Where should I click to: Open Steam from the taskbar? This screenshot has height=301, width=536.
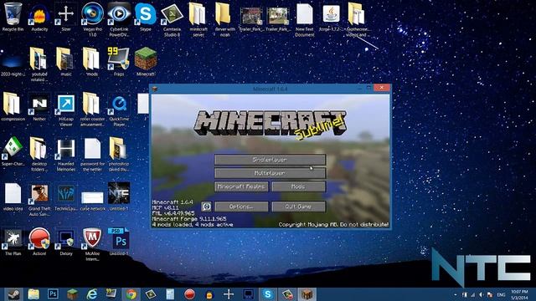click(13, 293)
